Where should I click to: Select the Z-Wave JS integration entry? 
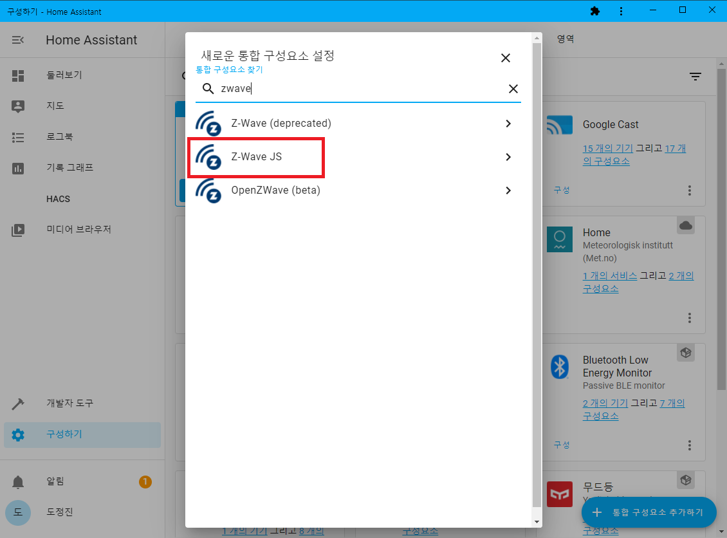(x=358, y=157)
